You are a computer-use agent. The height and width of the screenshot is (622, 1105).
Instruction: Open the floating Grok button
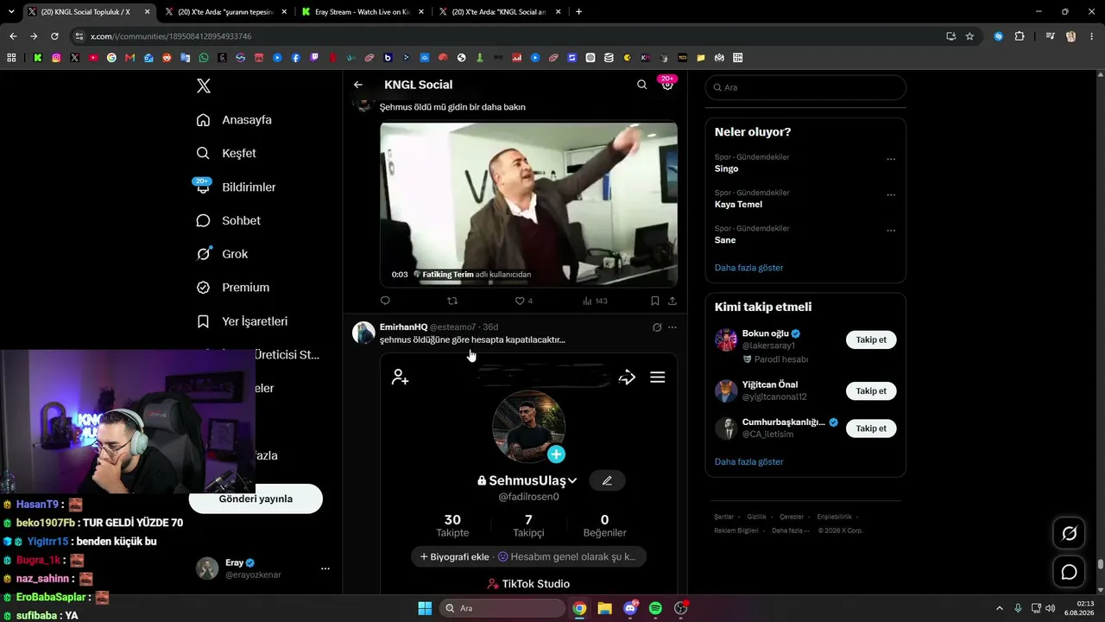pos(1069,533)
